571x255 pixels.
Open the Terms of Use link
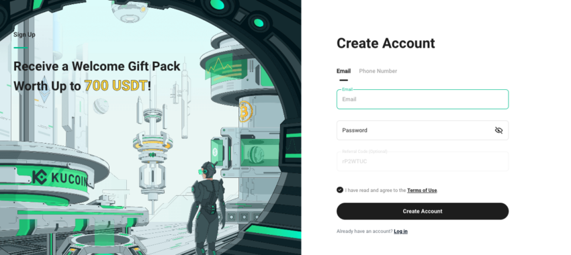click(422, 191)
